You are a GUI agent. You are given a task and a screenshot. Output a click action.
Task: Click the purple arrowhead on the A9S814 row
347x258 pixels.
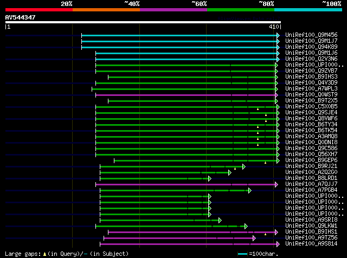coord(278,244)
